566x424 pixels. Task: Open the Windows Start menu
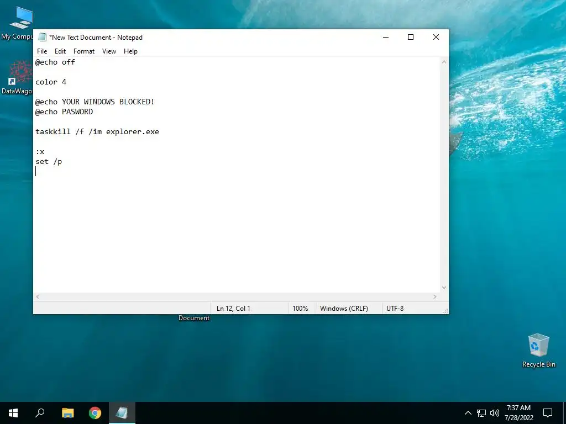[x=13, y=413]
